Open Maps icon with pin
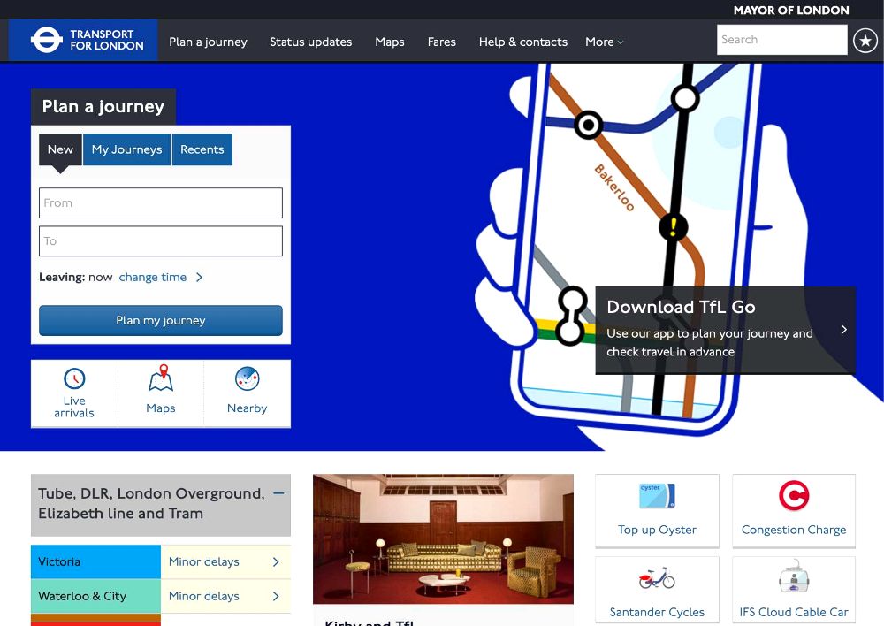The width and height of the screenshot is (884, 626). click(x=161, y=378)
